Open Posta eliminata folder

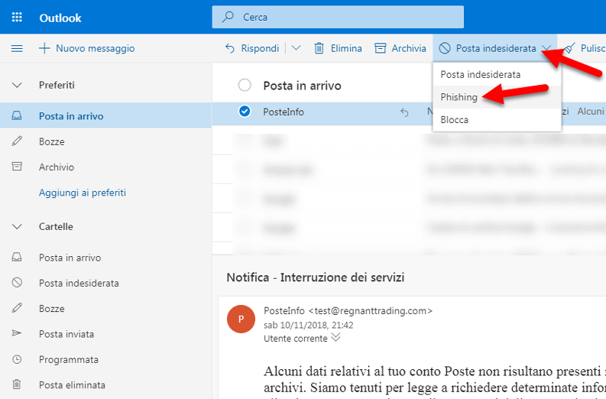click(x=106, y=384)
